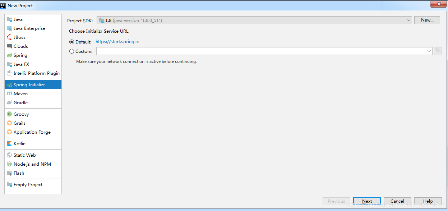This screenshot has width=448, height=211.
Task: Click the Node.js and NPM icon
Action: click(9, 164)
